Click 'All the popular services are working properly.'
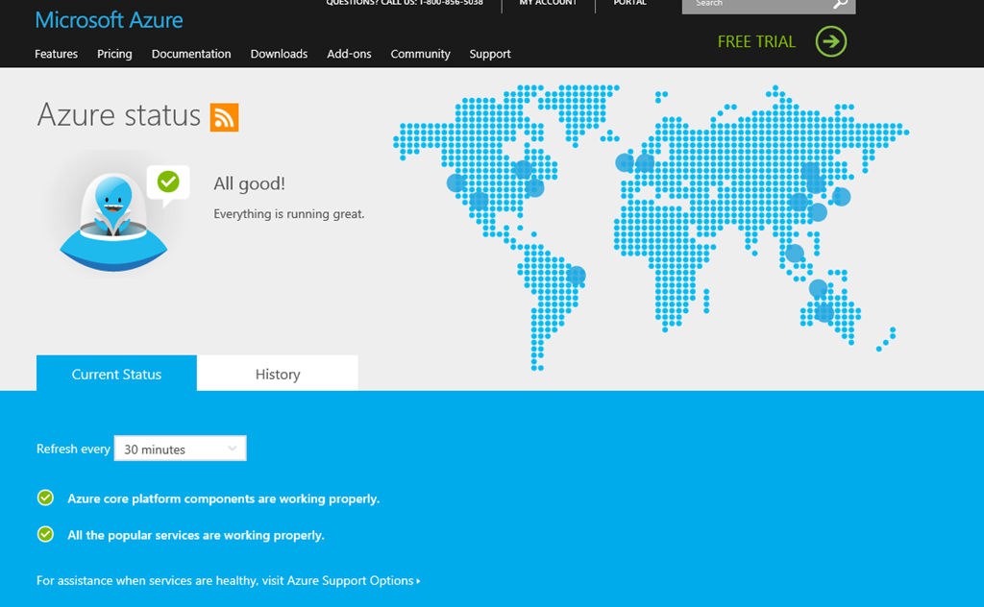The height and width of the screenshot is (607, 984). (x=196, y=536)
